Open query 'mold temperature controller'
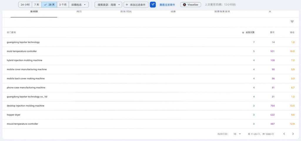301x141 pixels. pos(22,51)
